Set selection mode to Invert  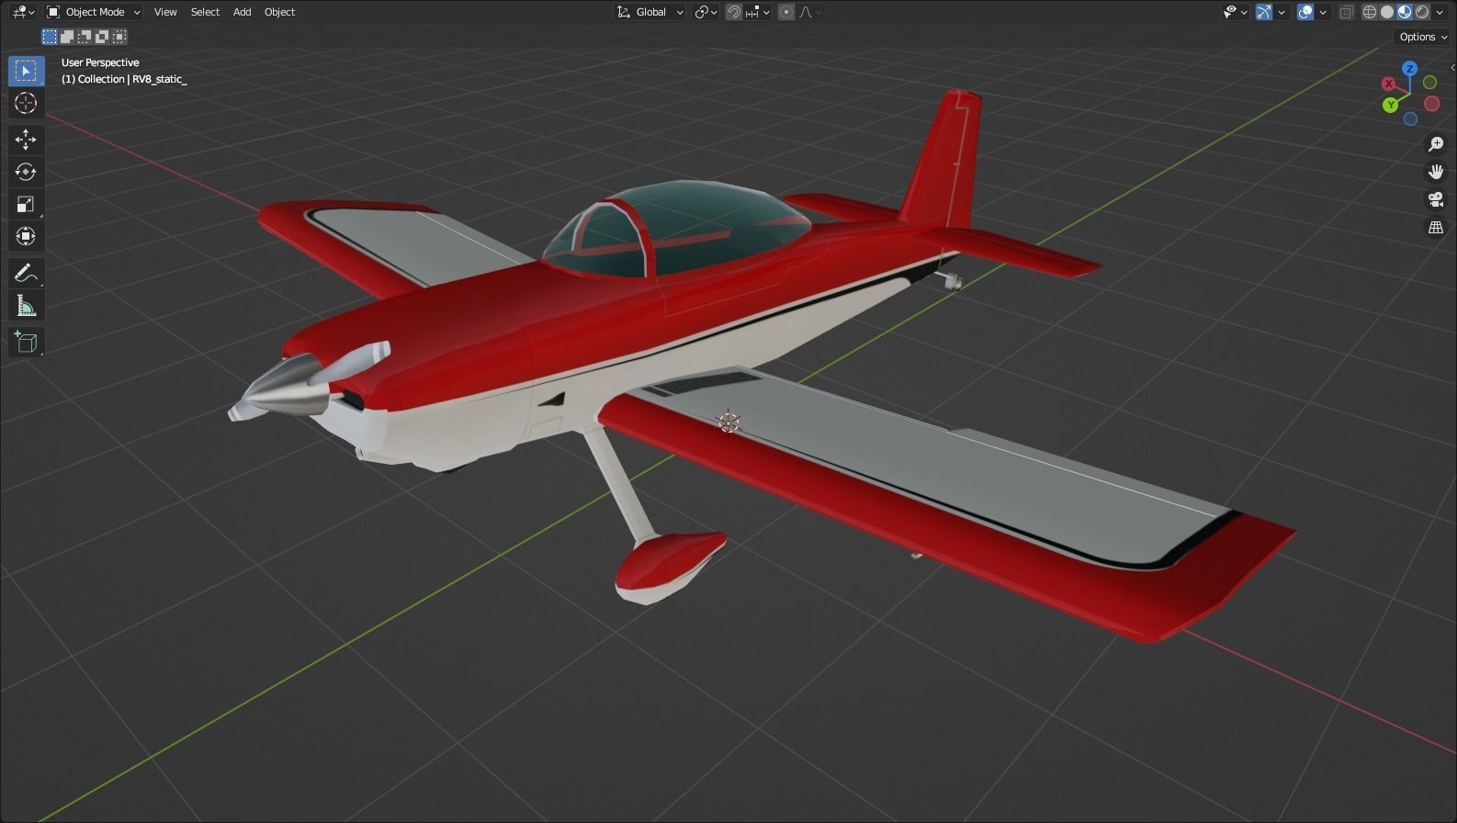[x=102, y=37]
